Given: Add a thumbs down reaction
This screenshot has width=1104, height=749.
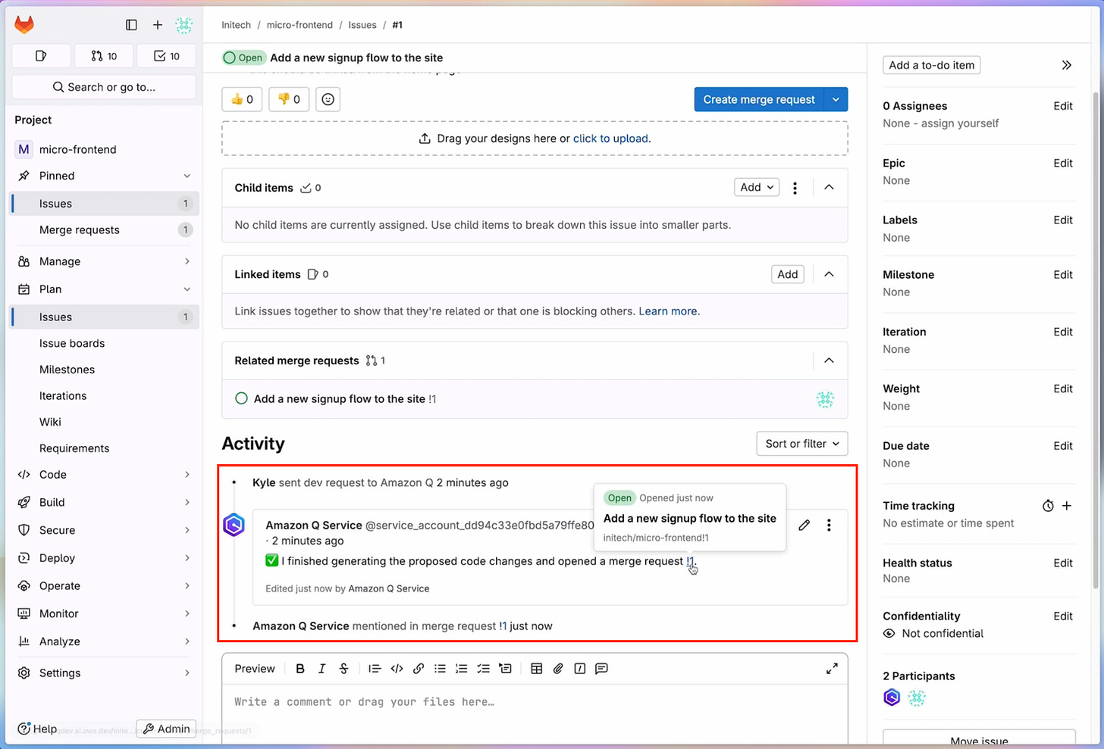Looking at the screenshot, I should 289,99.
